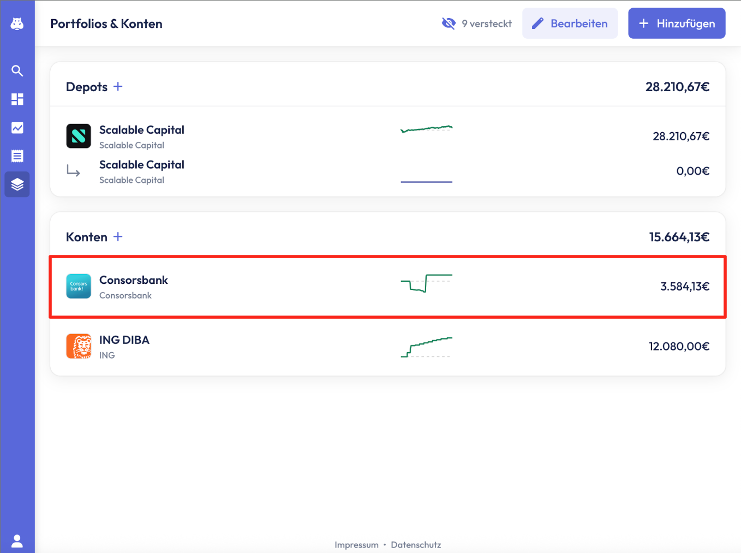Screen dimensions: 741x553
Task: Open the Datenschutz link
Action: coord(416,545)
